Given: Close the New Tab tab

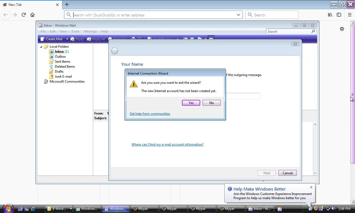Looking at the screenshot, I should pyautogui.click(x=57, y=5).
